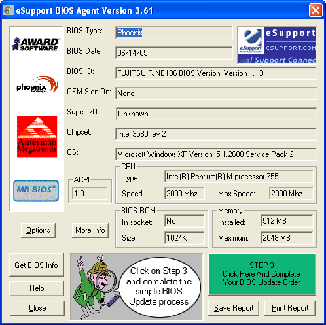
Task: Click the Maximum memory field 2048 MB
Action: pyautogui.click(x=287, y=238)
